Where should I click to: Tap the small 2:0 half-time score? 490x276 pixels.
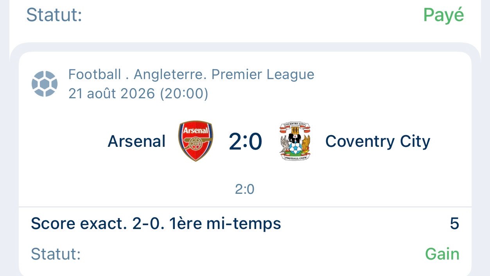pyautogui.click(x=245, y=189)
